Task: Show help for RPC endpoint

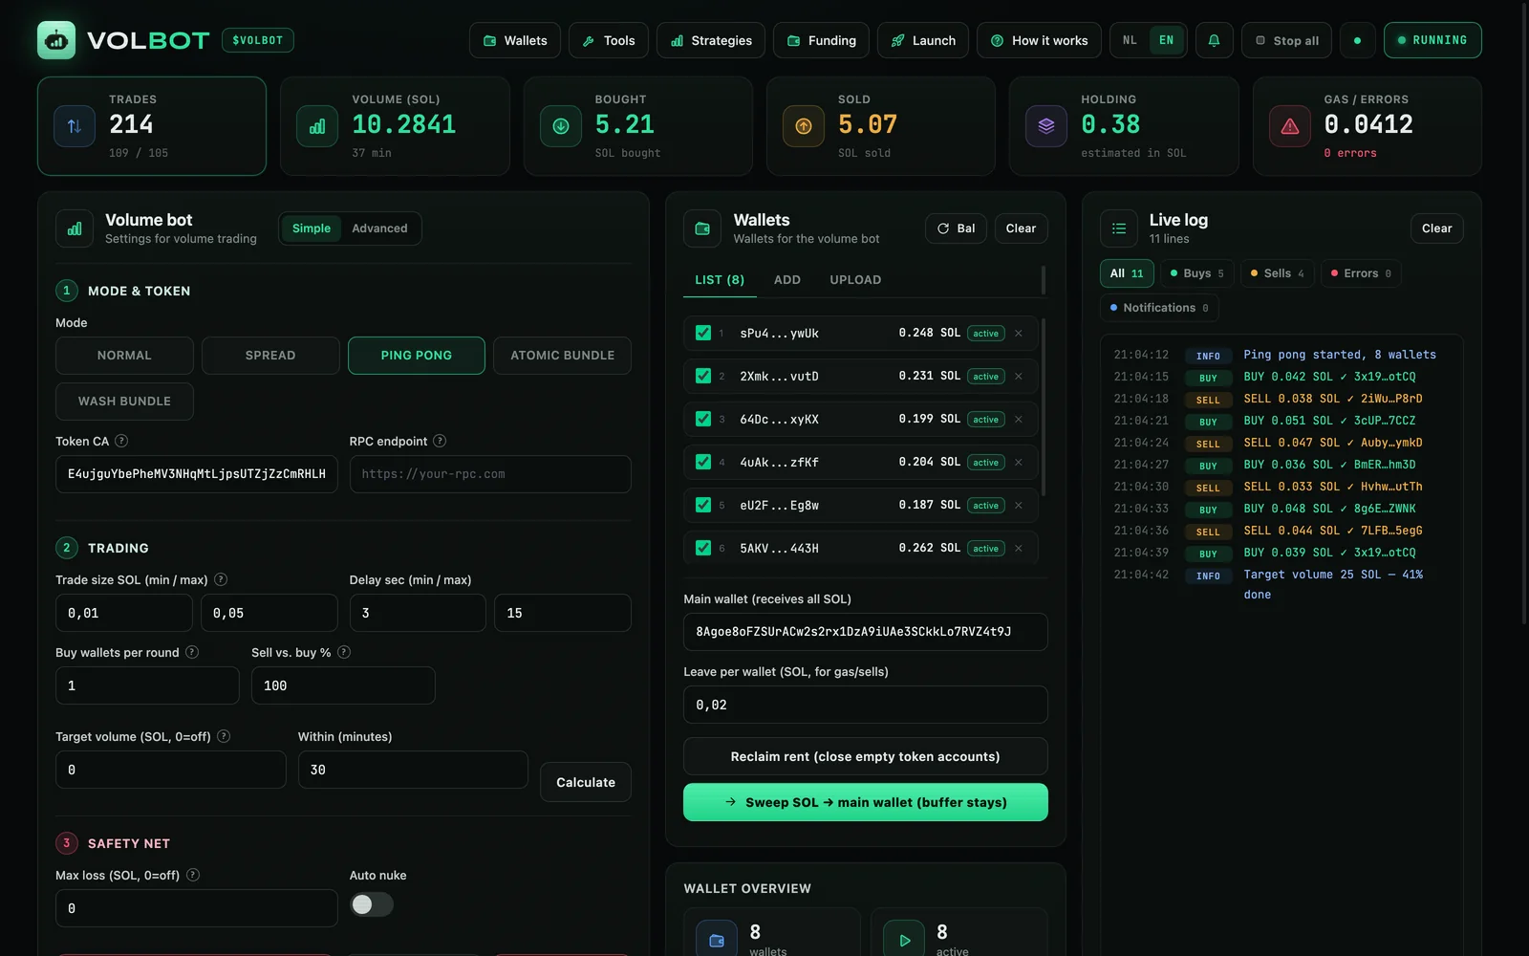Action: [440, 441]
